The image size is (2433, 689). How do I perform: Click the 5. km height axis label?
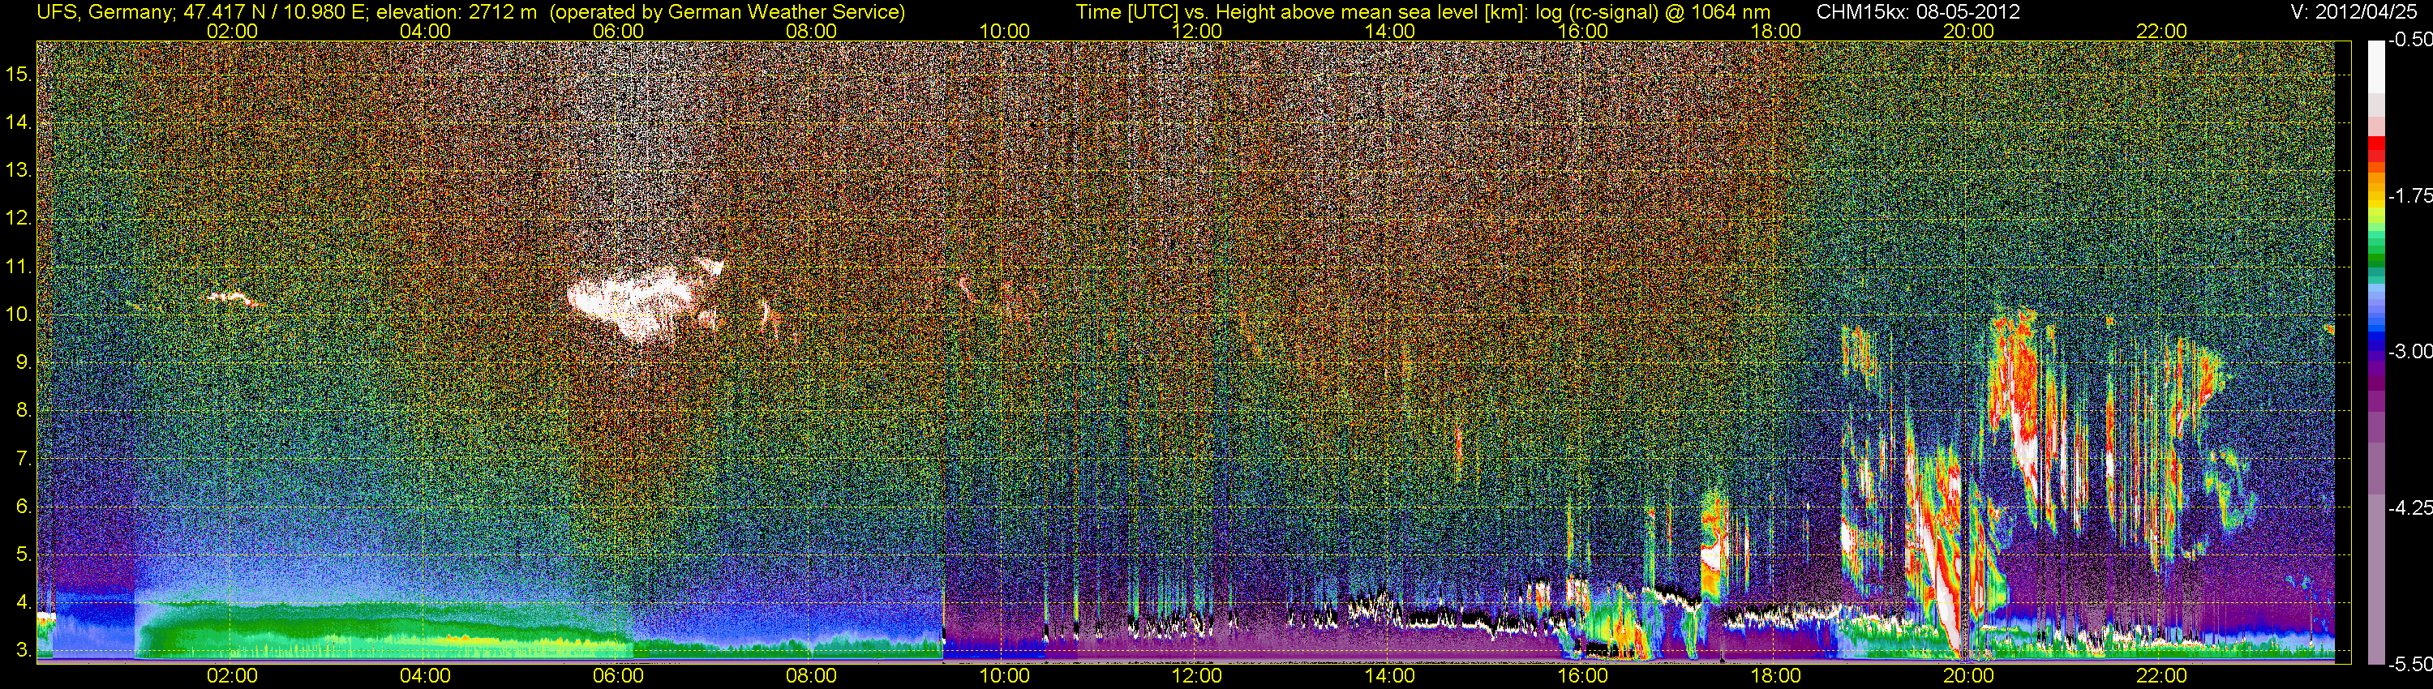click(x=24, y=555)
